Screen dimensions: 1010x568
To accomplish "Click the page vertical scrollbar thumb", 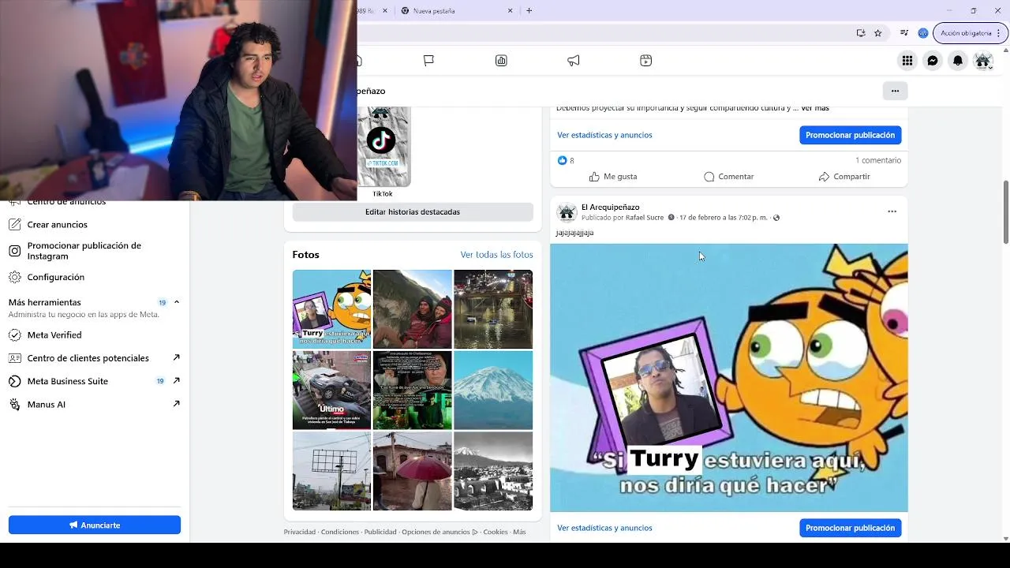I will point(1005,211).
